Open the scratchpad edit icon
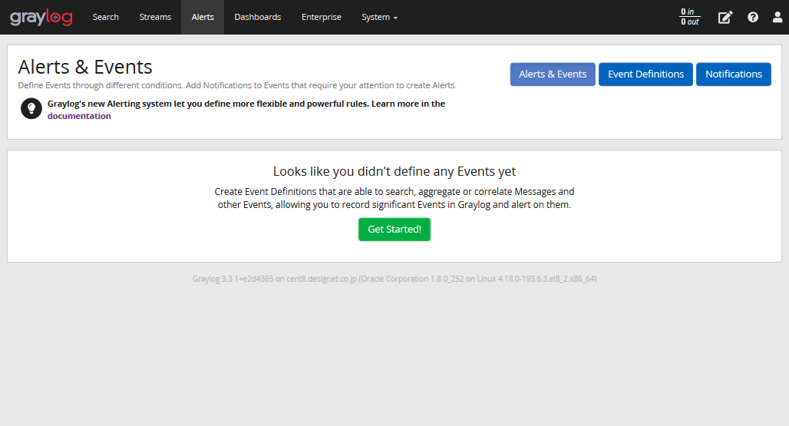Viewport: 789px width, 426px height. (725, 18)
